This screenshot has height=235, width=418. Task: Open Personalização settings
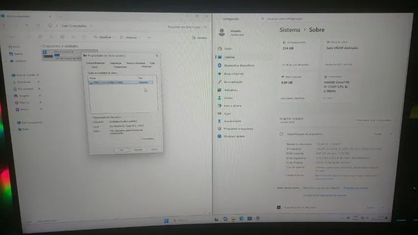[230, 82]
